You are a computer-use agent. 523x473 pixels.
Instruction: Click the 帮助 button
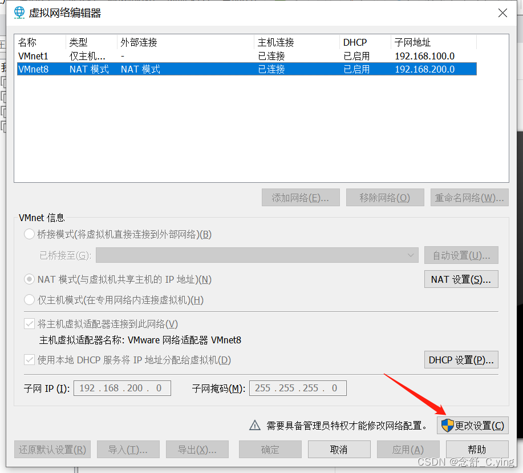pos(477,450)
